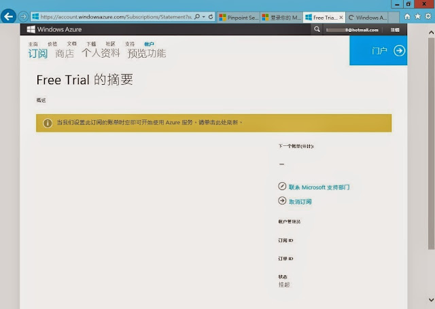The height and width of the screenshot is (309, 435).
Task: Select the 预览功能 section tab
Action: point(147,53)
